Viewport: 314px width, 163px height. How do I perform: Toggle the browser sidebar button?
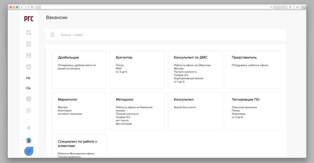(x=32, y=7)
